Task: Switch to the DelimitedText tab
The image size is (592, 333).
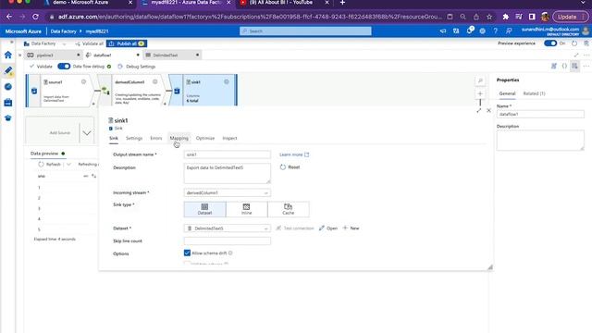Action: pyautogui.click(x=172, y=55)
